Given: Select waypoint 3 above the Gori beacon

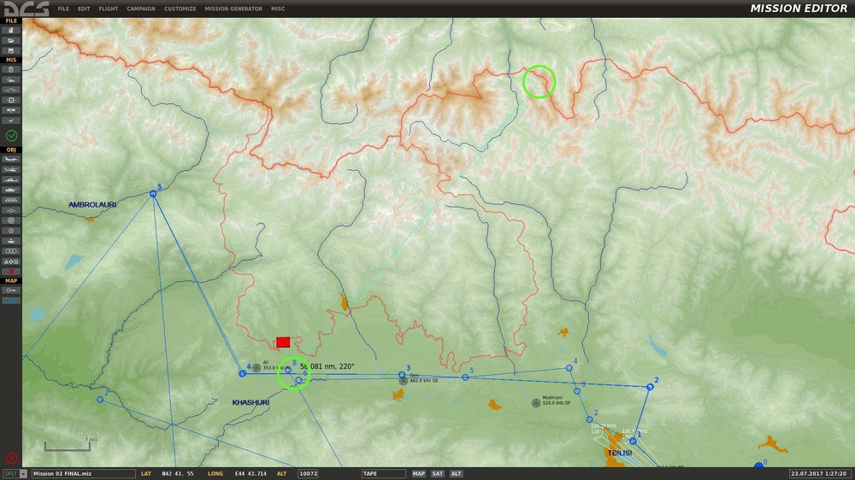Looking at the screenshot, I should [402, 375].
